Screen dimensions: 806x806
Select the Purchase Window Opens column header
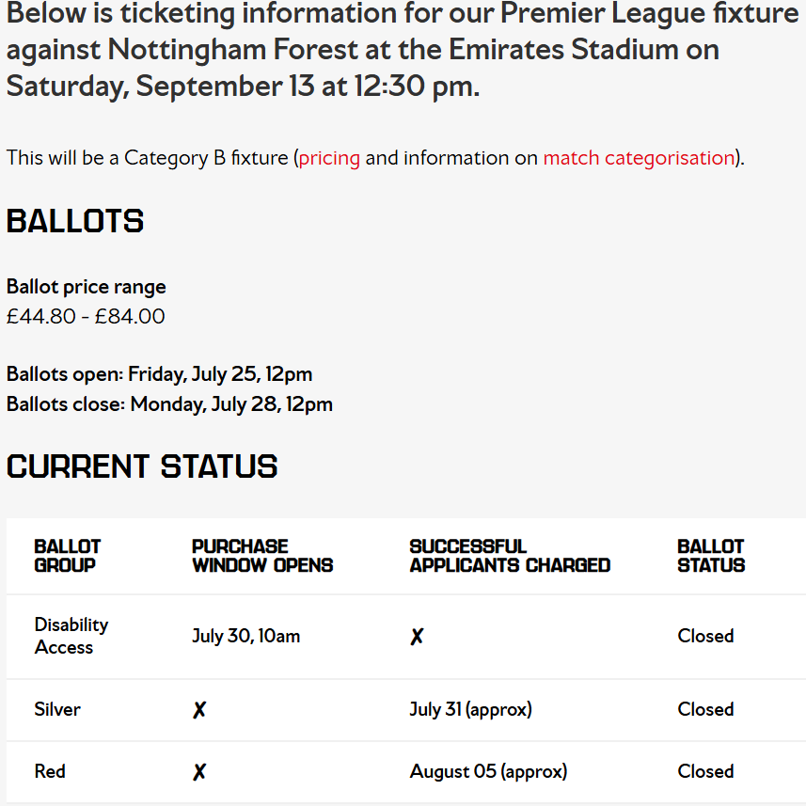click(262, 556)
